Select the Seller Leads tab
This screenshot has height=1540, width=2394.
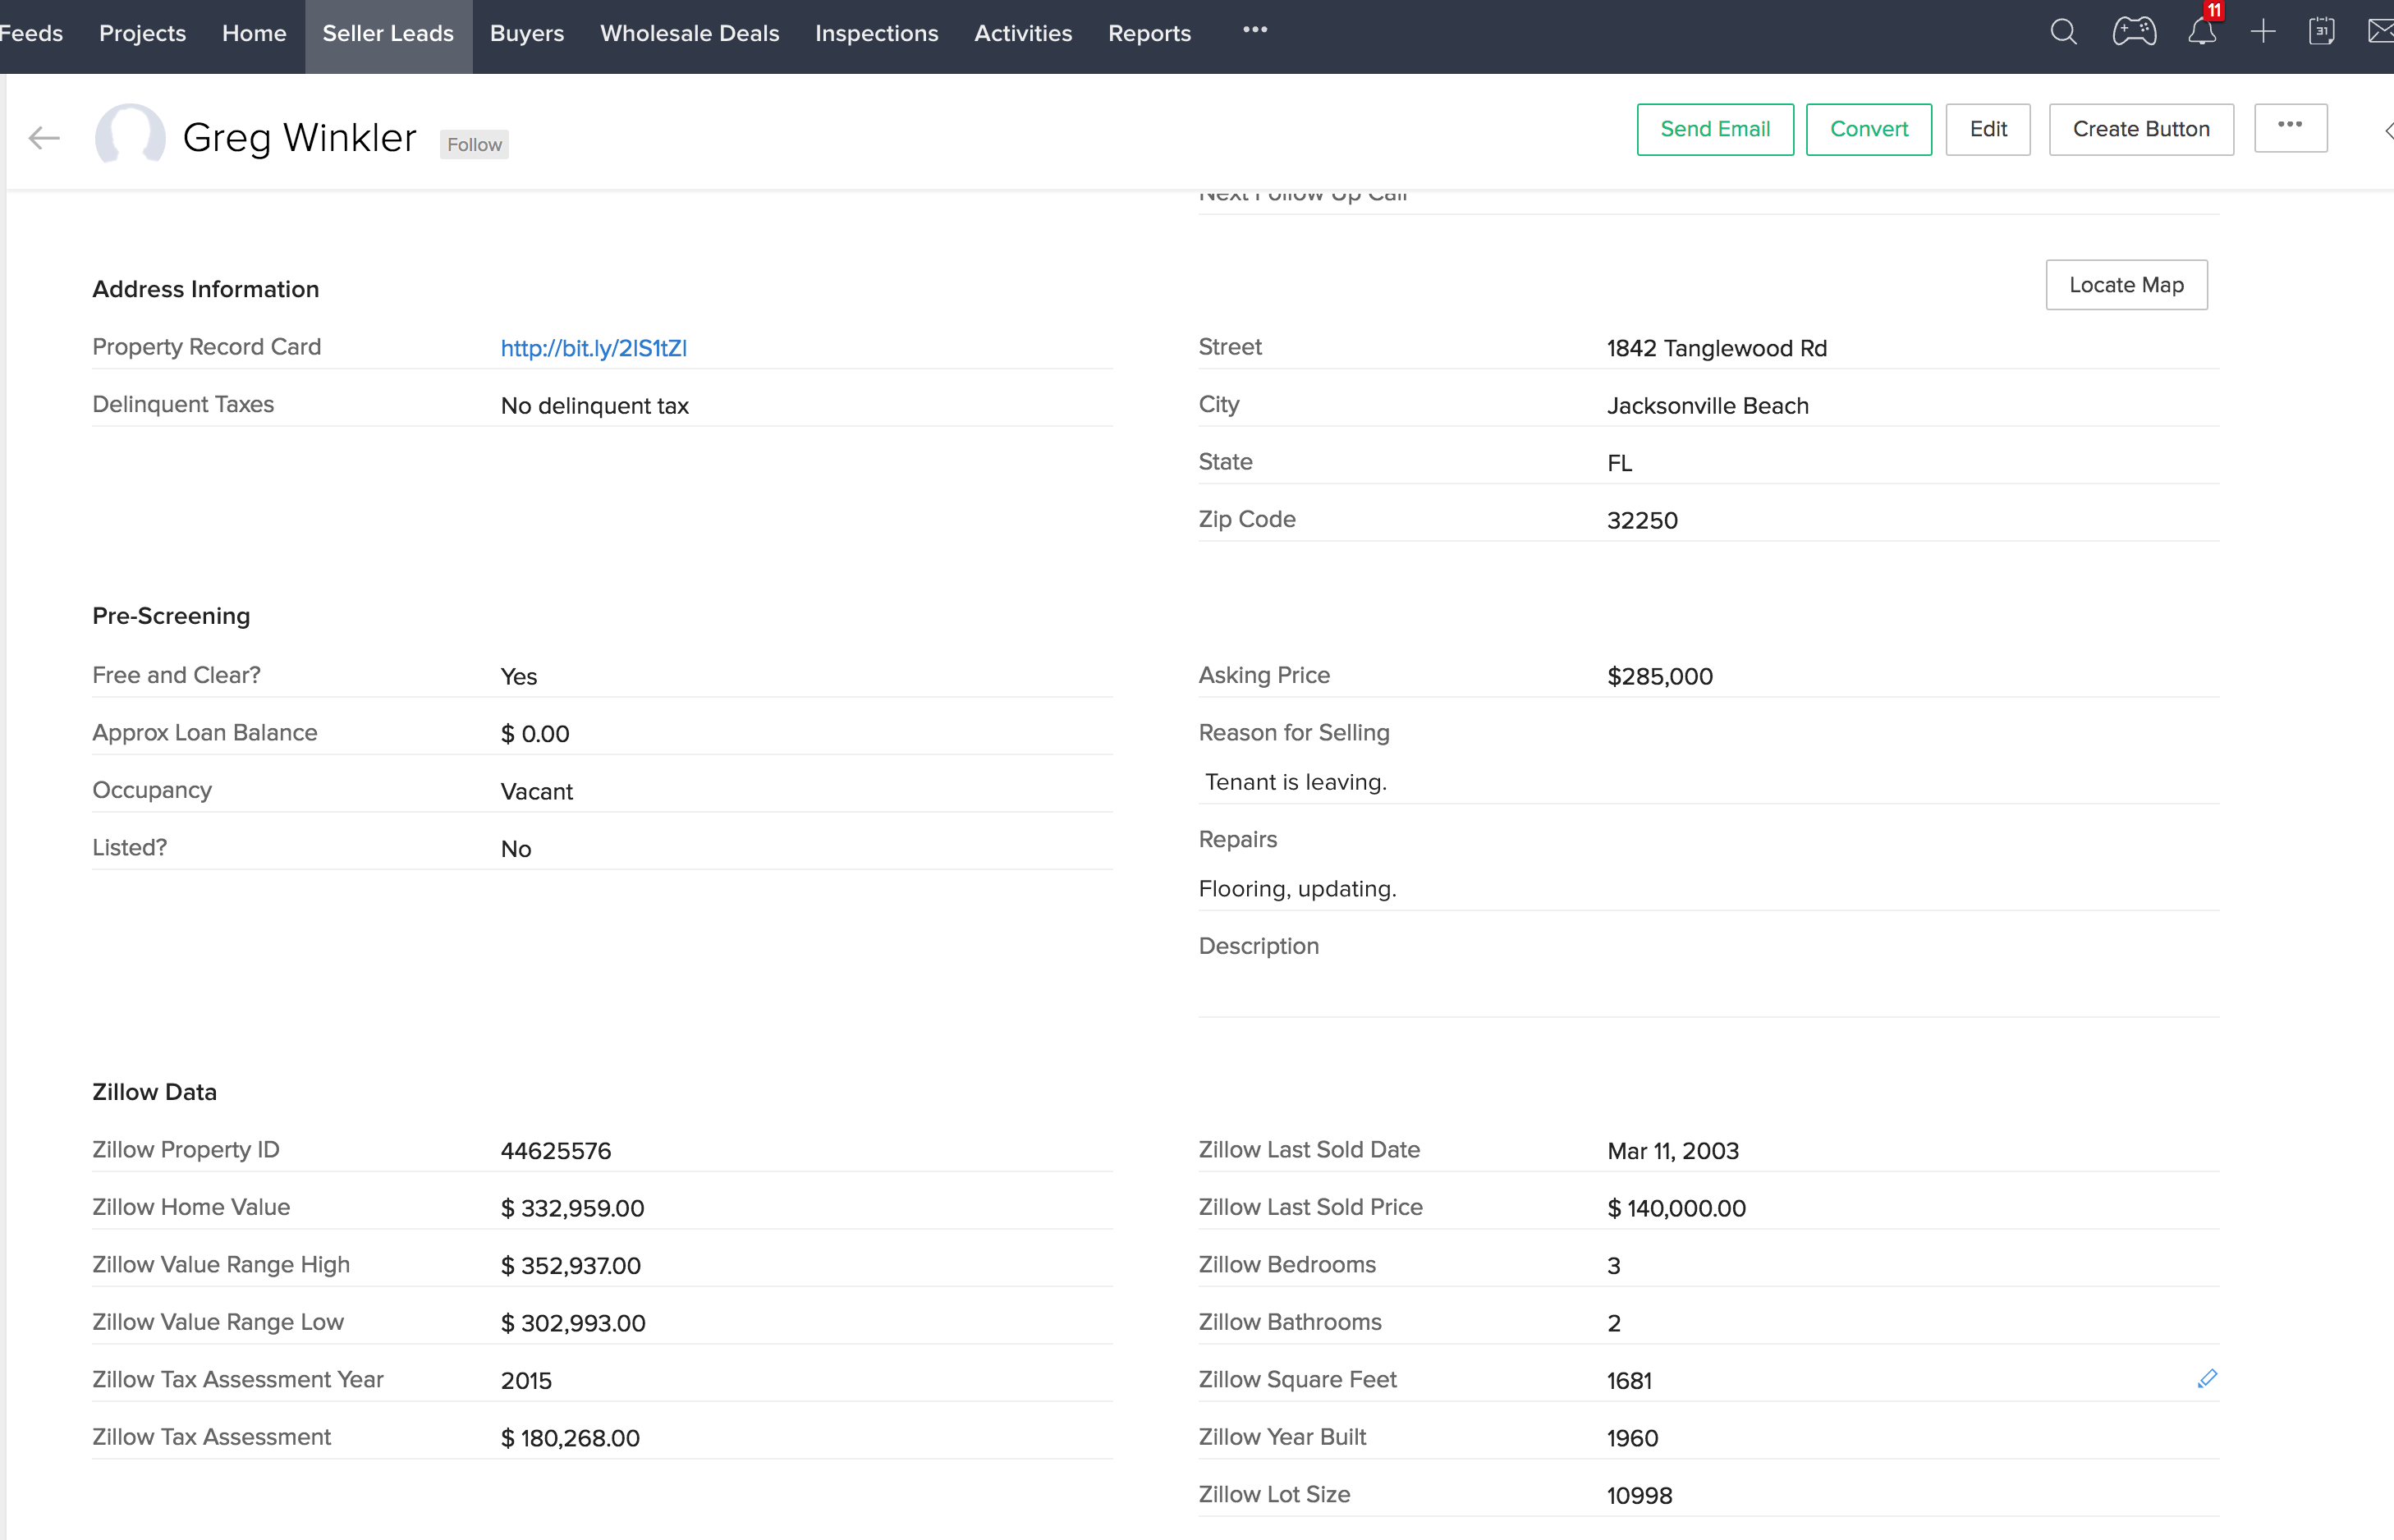(388, 35)
